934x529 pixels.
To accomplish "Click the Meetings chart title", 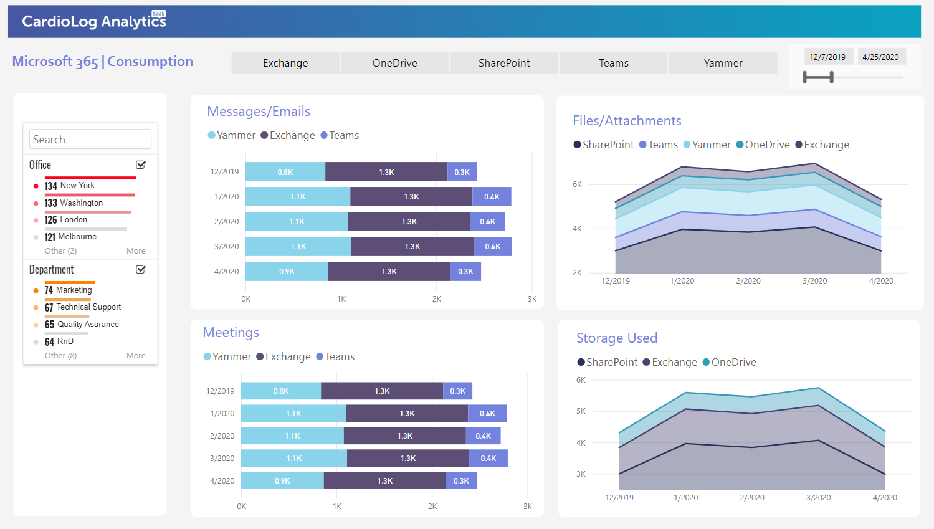I will [x=231, y=333].
